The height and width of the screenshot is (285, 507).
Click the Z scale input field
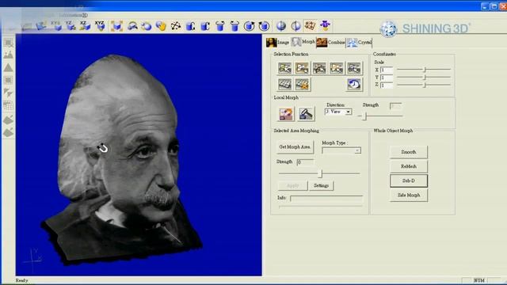(x=387, y=85)
